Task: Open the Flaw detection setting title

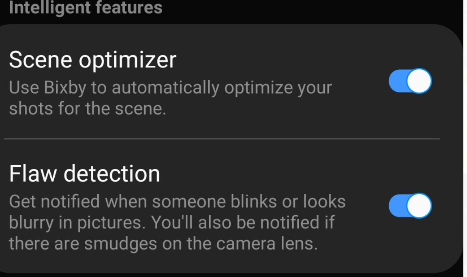Action: click(84, 174)
